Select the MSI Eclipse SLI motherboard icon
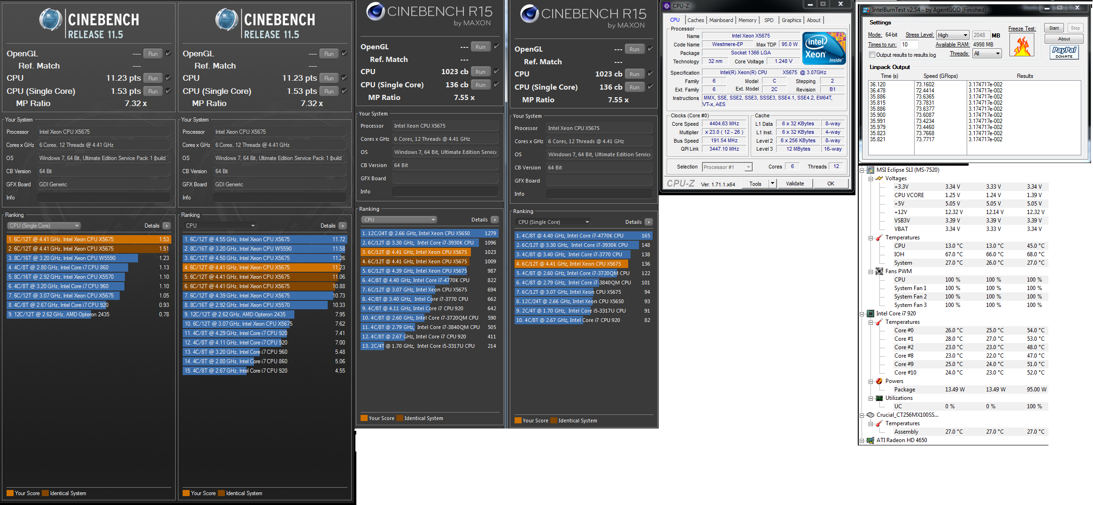The height and width of the screenshot is (505, 1093). point(870,170)
